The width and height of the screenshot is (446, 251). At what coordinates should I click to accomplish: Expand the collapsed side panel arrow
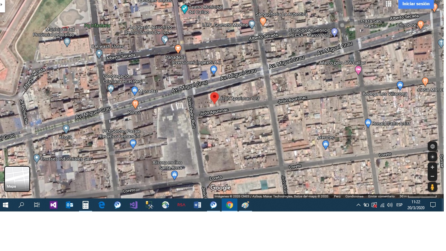(2, 5)
